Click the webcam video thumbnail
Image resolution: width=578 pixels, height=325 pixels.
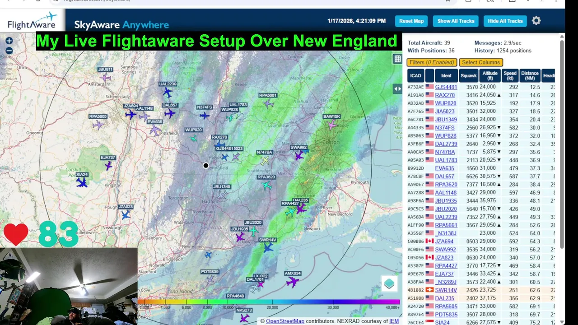pyautogui.click(x=69, y=286)
